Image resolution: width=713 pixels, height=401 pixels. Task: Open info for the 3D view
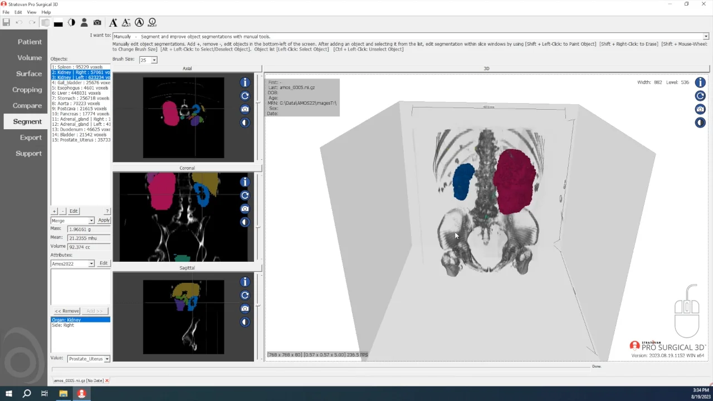pos(700,82)
